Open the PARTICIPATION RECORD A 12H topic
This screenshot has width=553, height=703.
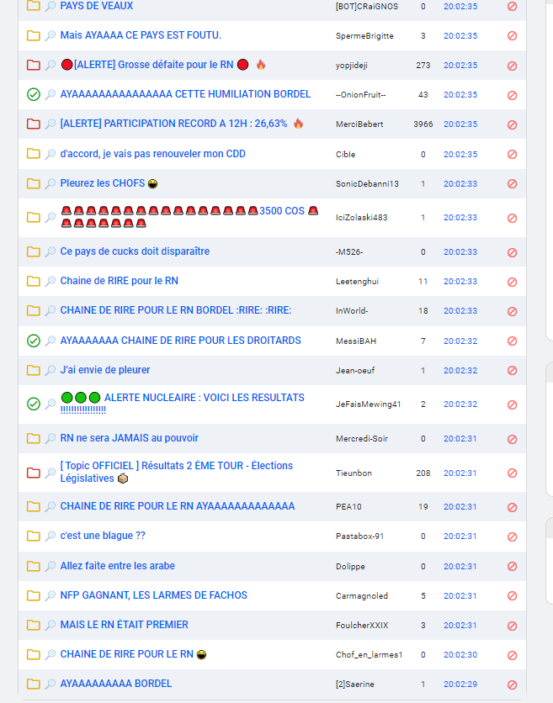coord(173,124)
